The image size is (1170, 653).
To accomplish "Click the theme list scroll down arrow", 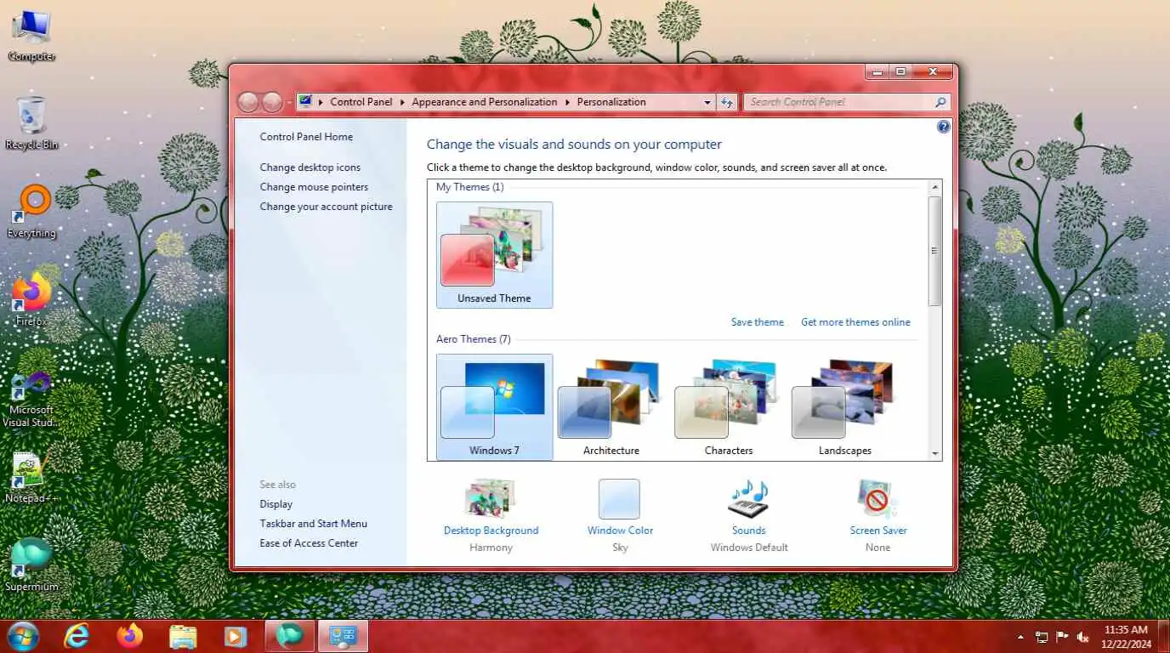I will tap(935, 454).
